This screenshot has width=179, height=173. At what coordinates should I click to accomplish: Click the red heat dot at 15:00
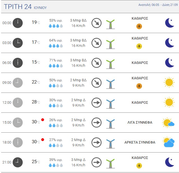pyautogui.click(x=43, y=120)
